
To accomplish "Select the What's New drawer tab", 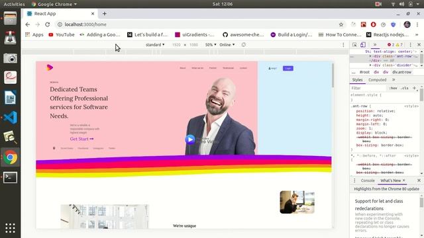I will tap(390, 180).
